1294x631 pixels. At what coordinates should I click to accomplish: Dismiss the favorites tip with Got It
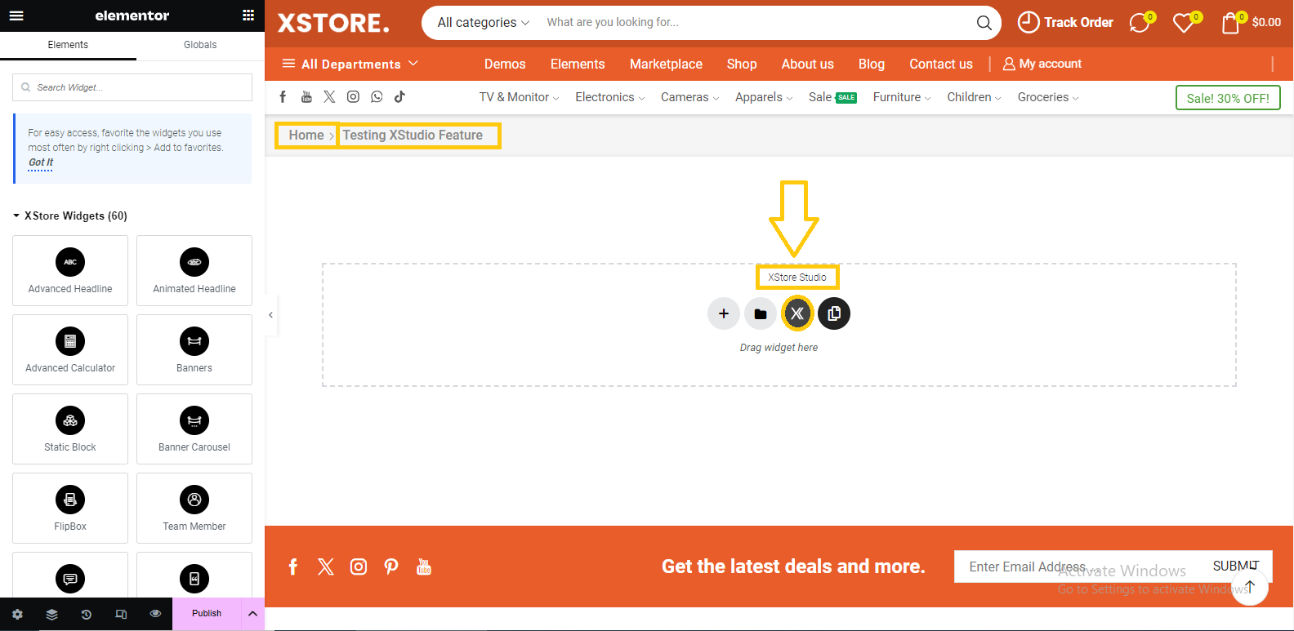coord(41,162)
